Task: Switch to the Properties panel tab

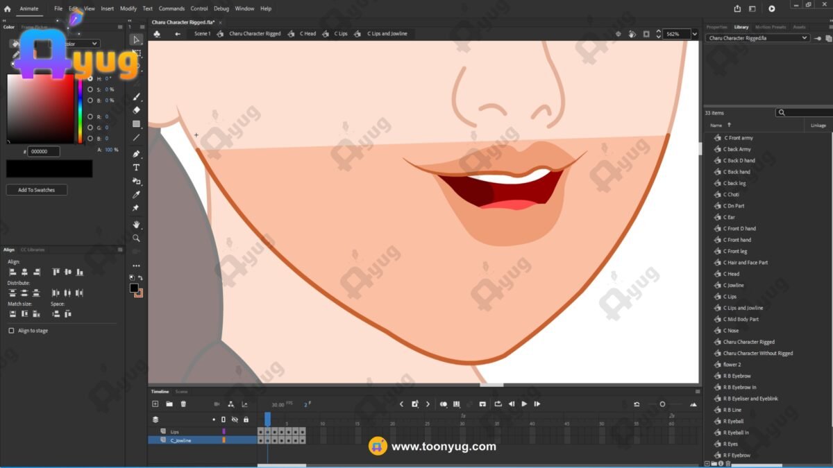Action: (x=716, y=27)
